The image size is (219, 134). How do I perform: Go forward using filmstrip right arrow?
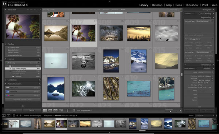click(x=20, y=115)
